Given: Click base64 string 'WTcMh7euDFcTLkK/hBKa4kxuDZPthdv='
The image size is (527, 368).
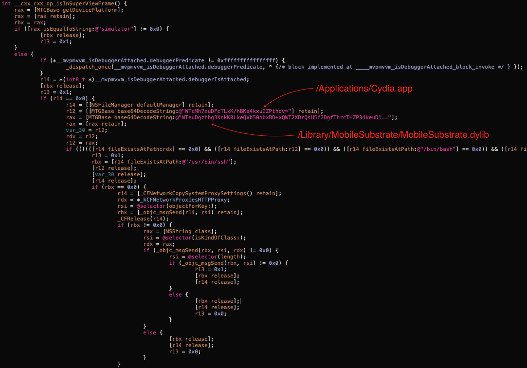Looking at the screenshot, I should point(236,111).
